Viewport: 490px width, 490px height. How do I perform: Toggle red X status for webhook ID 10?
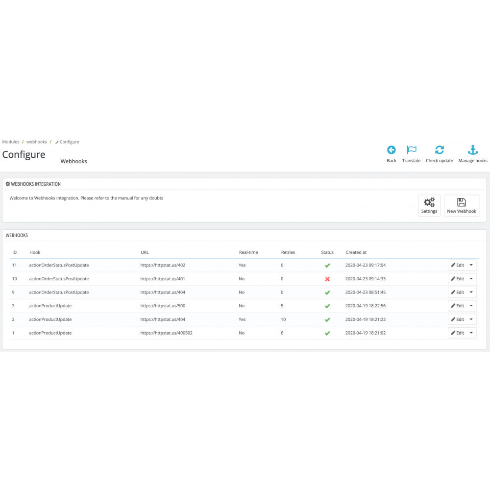click(x=327, y=279)
